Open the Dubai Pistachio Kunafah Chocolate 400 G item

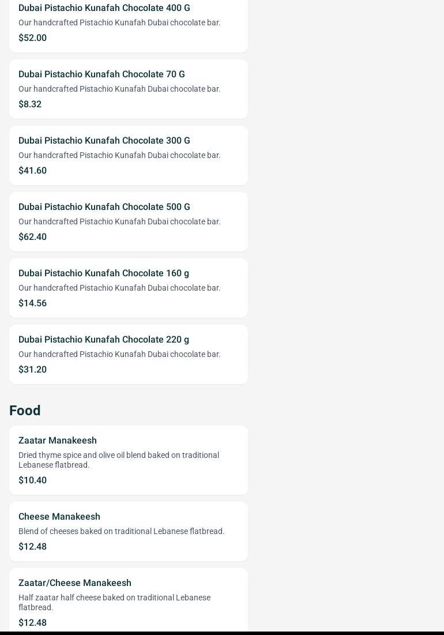pyautogui.click(x=104, y=8)
